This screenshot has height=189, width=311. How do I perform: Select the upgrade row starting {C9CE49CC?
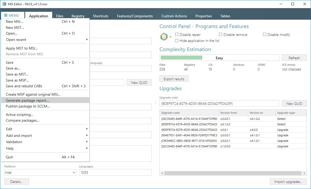pyautogui.click(x=233, y=141)
